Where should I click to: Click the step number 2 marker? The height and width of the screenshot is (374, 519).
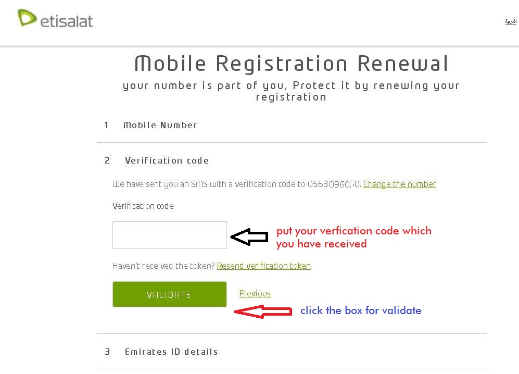coord(107,160)
